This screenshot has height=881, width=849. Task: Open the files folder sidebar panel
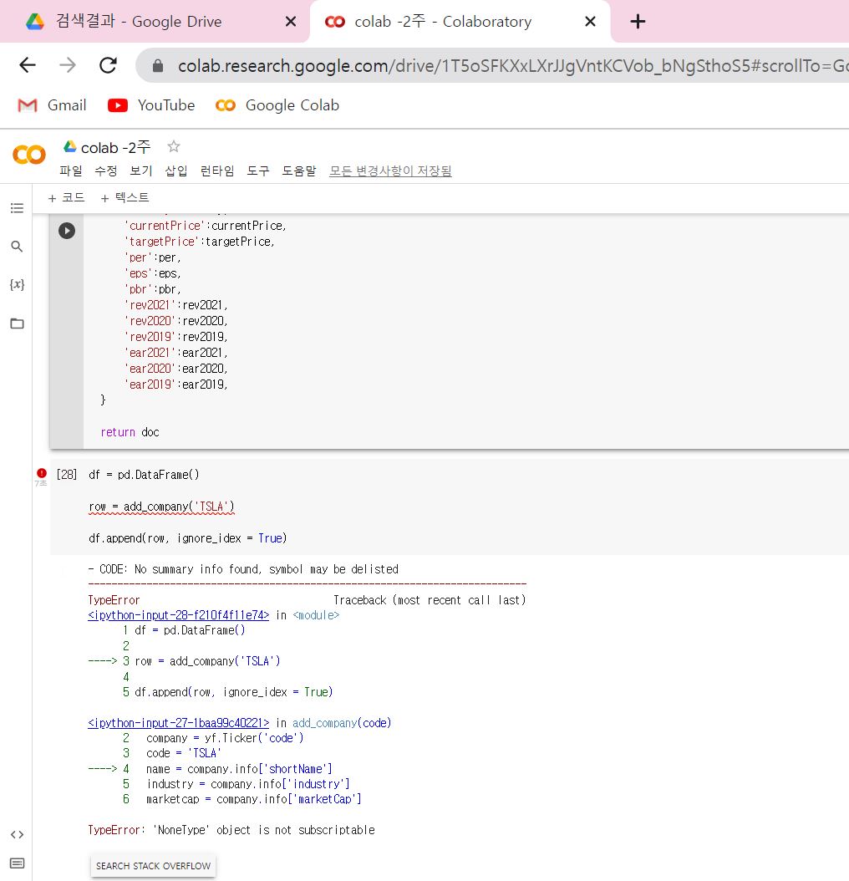[17, 323]
